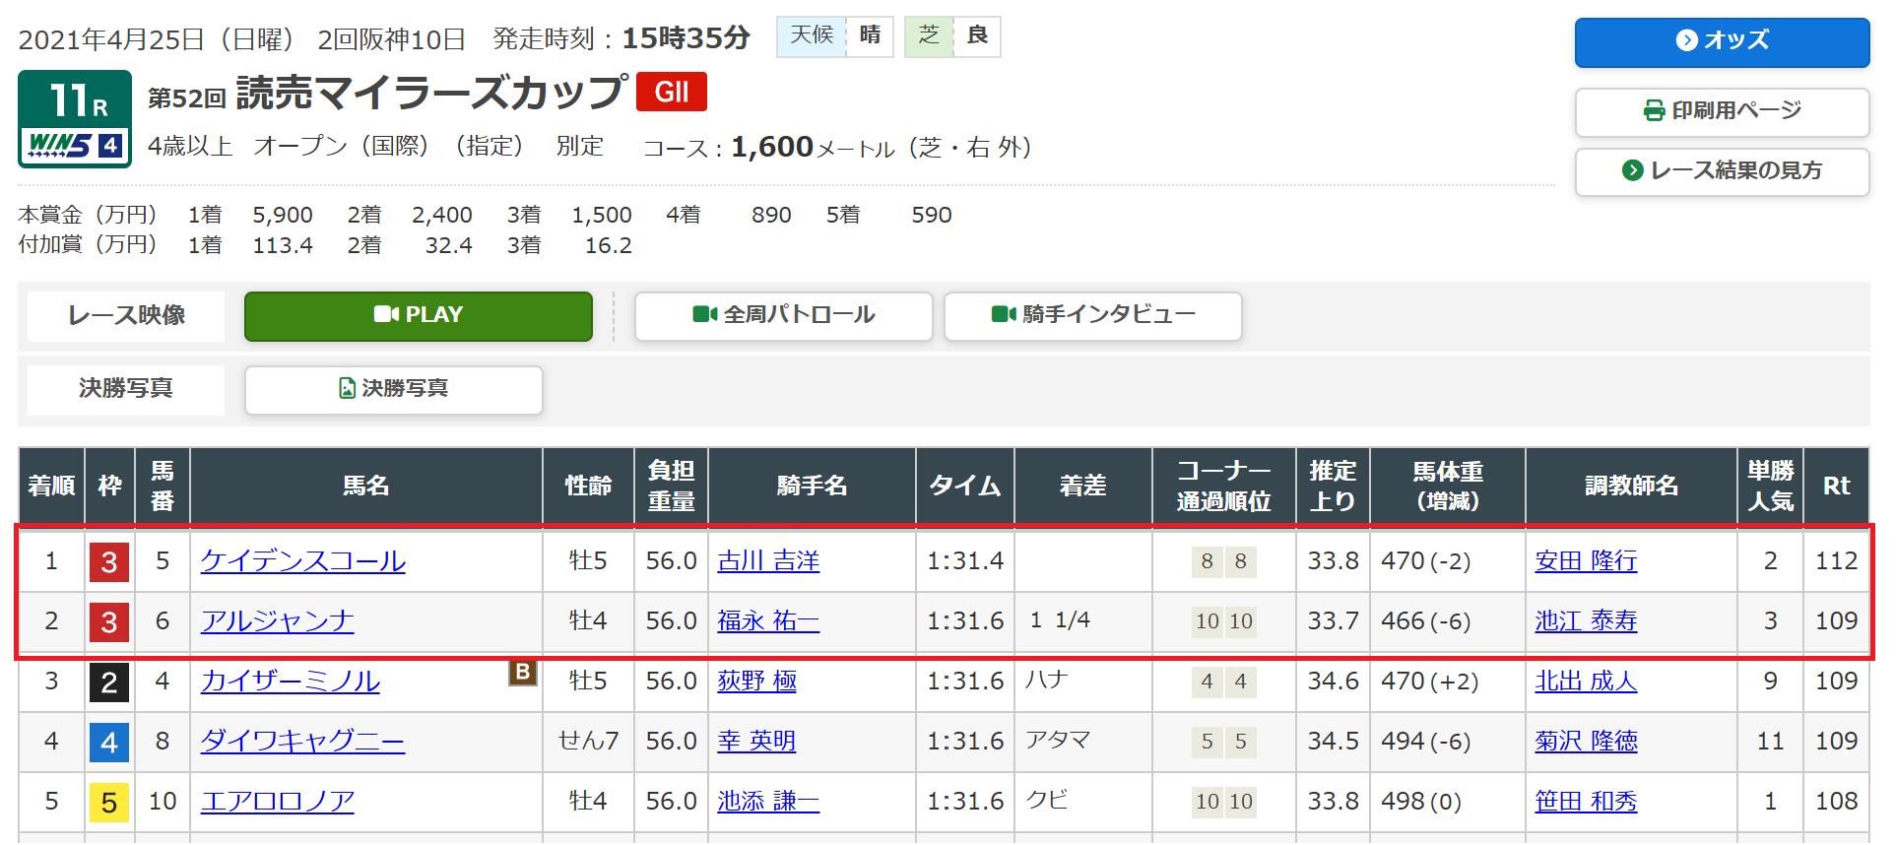Click blue frame number 4 badge

[x=109, y=743]
